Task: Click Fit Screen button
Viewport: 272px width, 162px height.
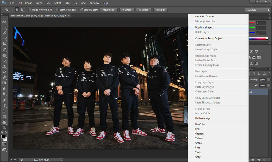Action: tap(127, 10)
